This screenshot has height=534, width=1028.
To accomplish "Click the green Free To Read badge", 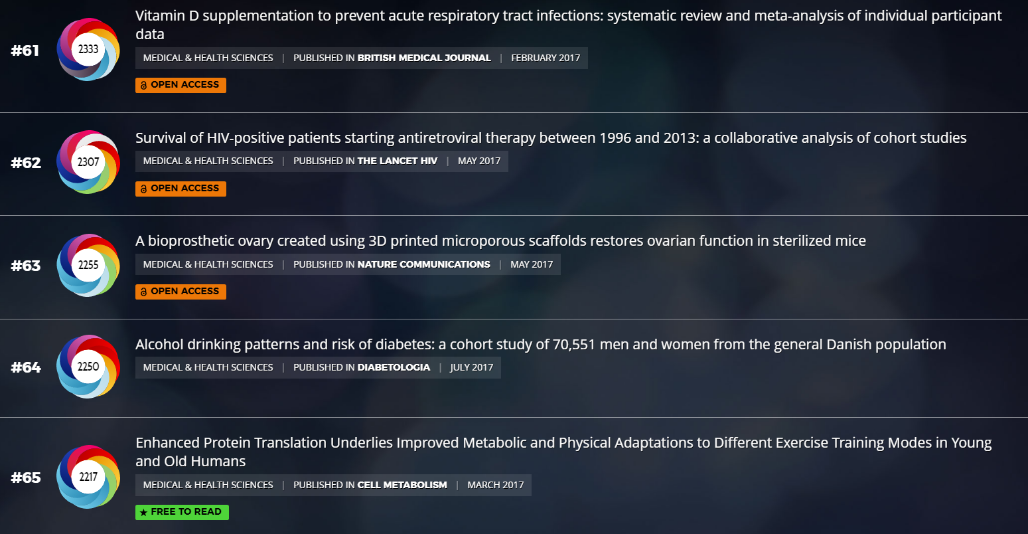I will click(x=182, y=512).
